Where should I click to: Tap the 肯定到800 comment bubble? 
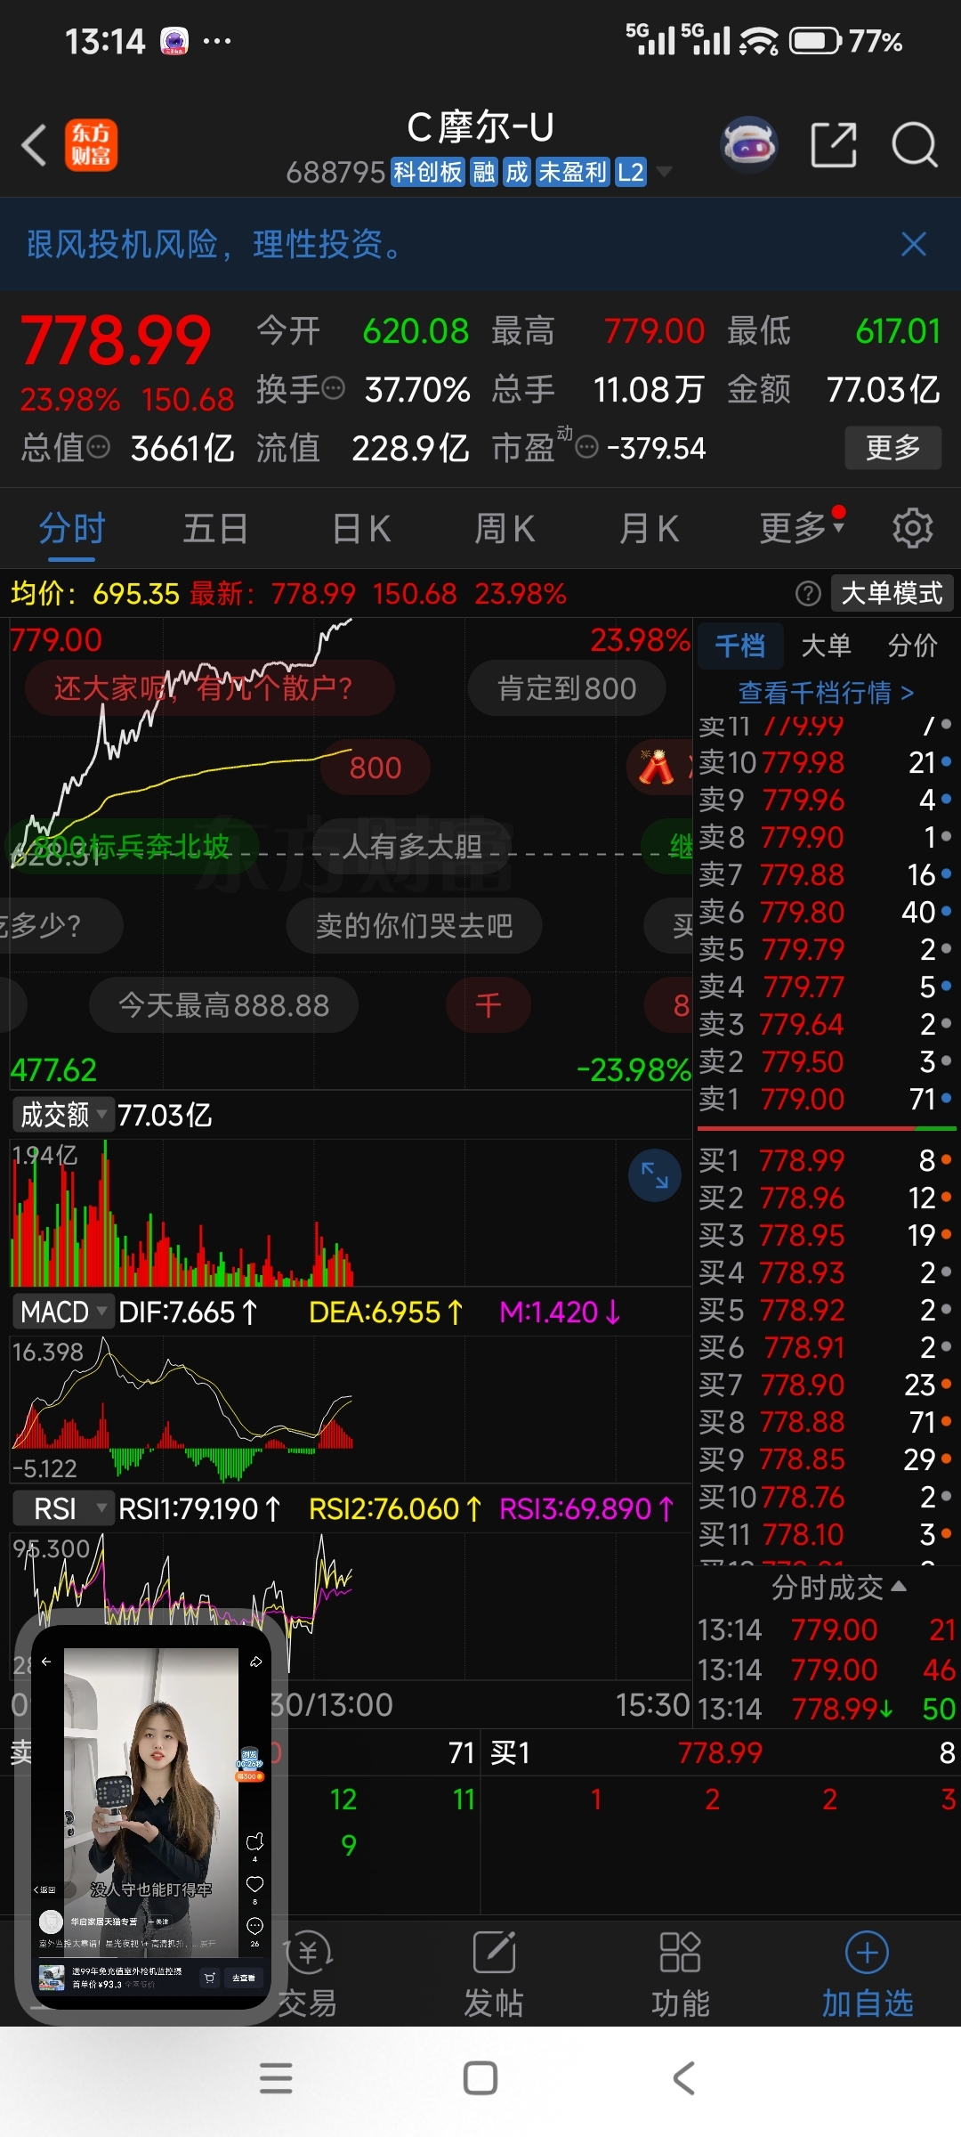[567, 688]
